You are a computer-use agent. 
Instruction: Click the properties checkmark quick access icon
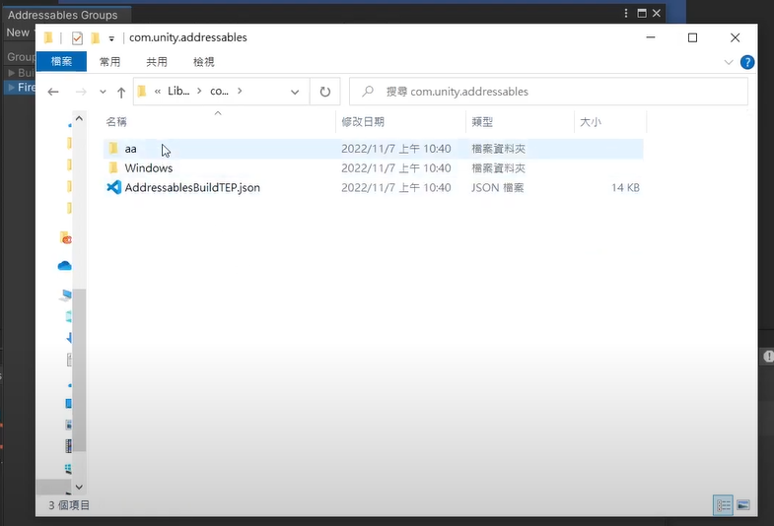point(77,38)
